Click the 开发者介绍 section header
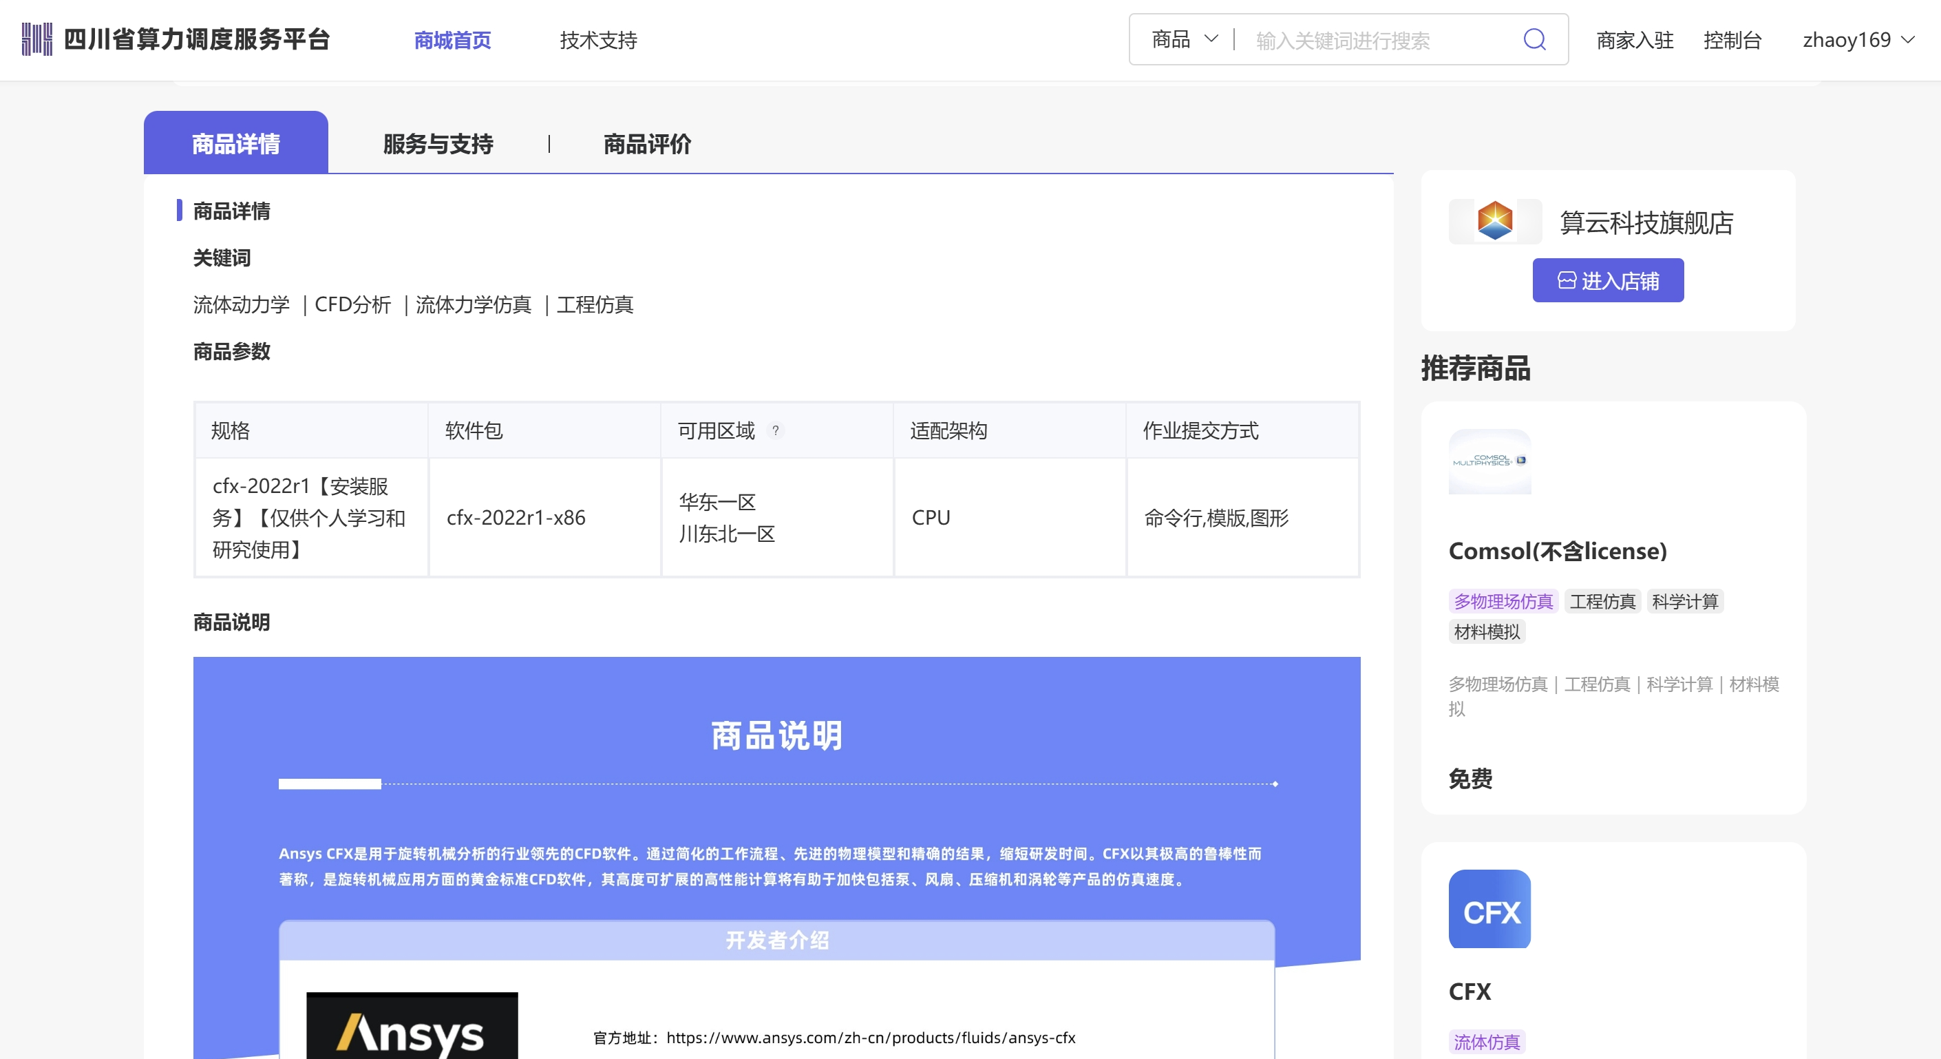 (x=777, y=940)
